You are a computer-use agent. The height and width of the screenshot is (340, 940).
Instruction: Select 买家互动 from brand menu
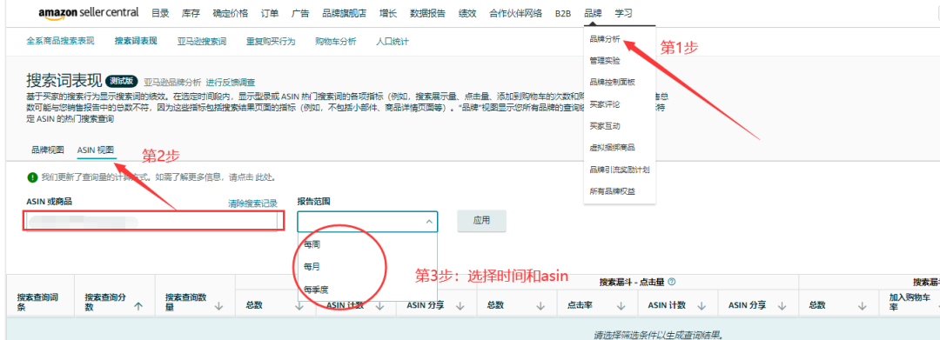pyautogui.click(x=605, y=126)
